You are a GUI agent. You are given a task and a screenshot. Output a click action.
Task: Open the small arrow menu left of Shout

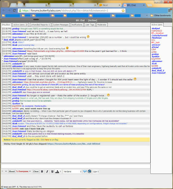6,171
